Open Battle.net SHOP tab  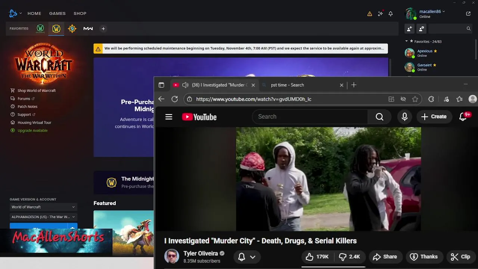tap(80, 13)
